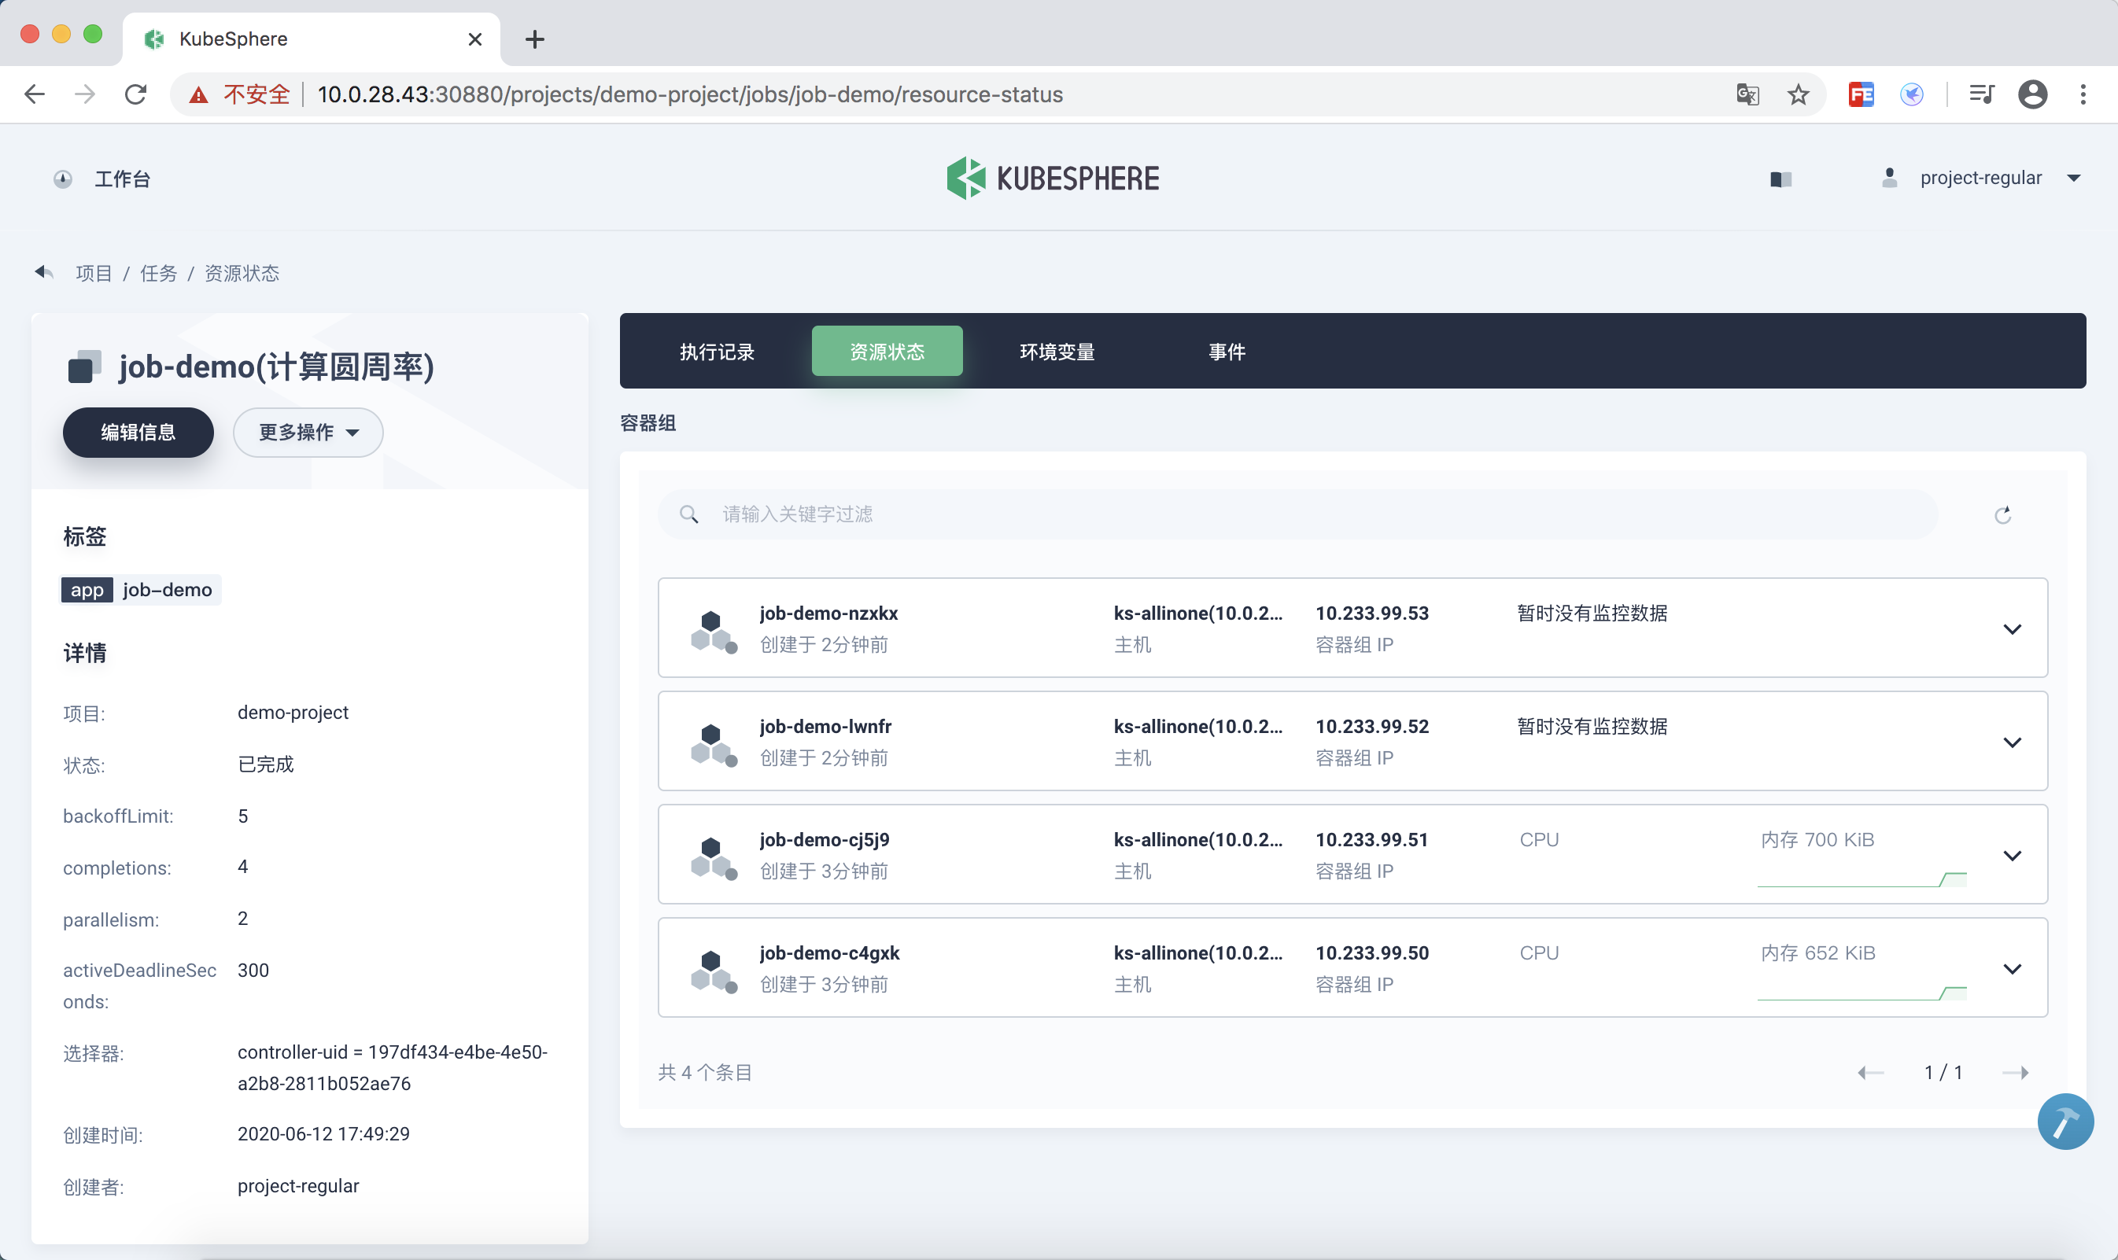Open the documentation book icon in header
2118x1260 pixels.
click(1780, 179)
